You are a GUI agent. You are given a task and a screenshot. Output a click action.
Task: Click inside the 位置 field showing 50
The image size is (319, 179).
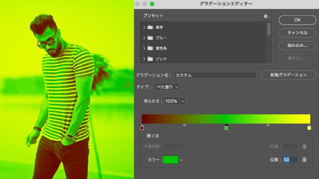[x=290, y=159]
